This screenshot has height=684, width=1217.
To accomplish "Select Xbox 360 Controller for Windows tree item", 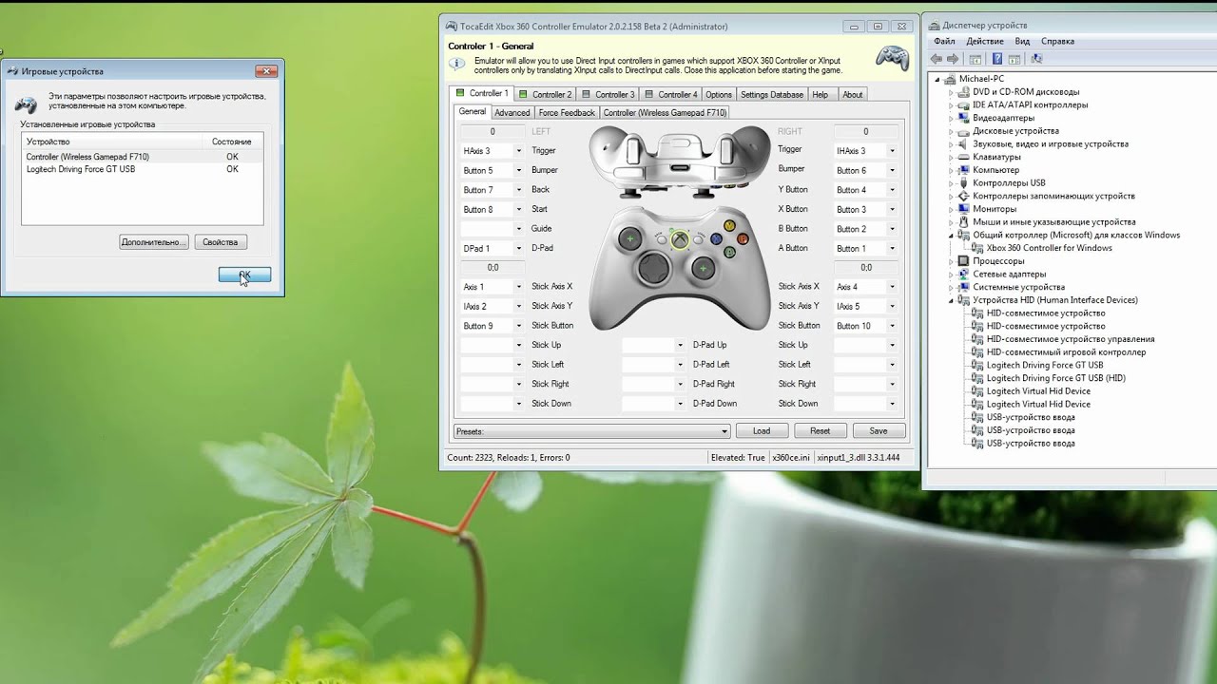I will (1049, 248).
